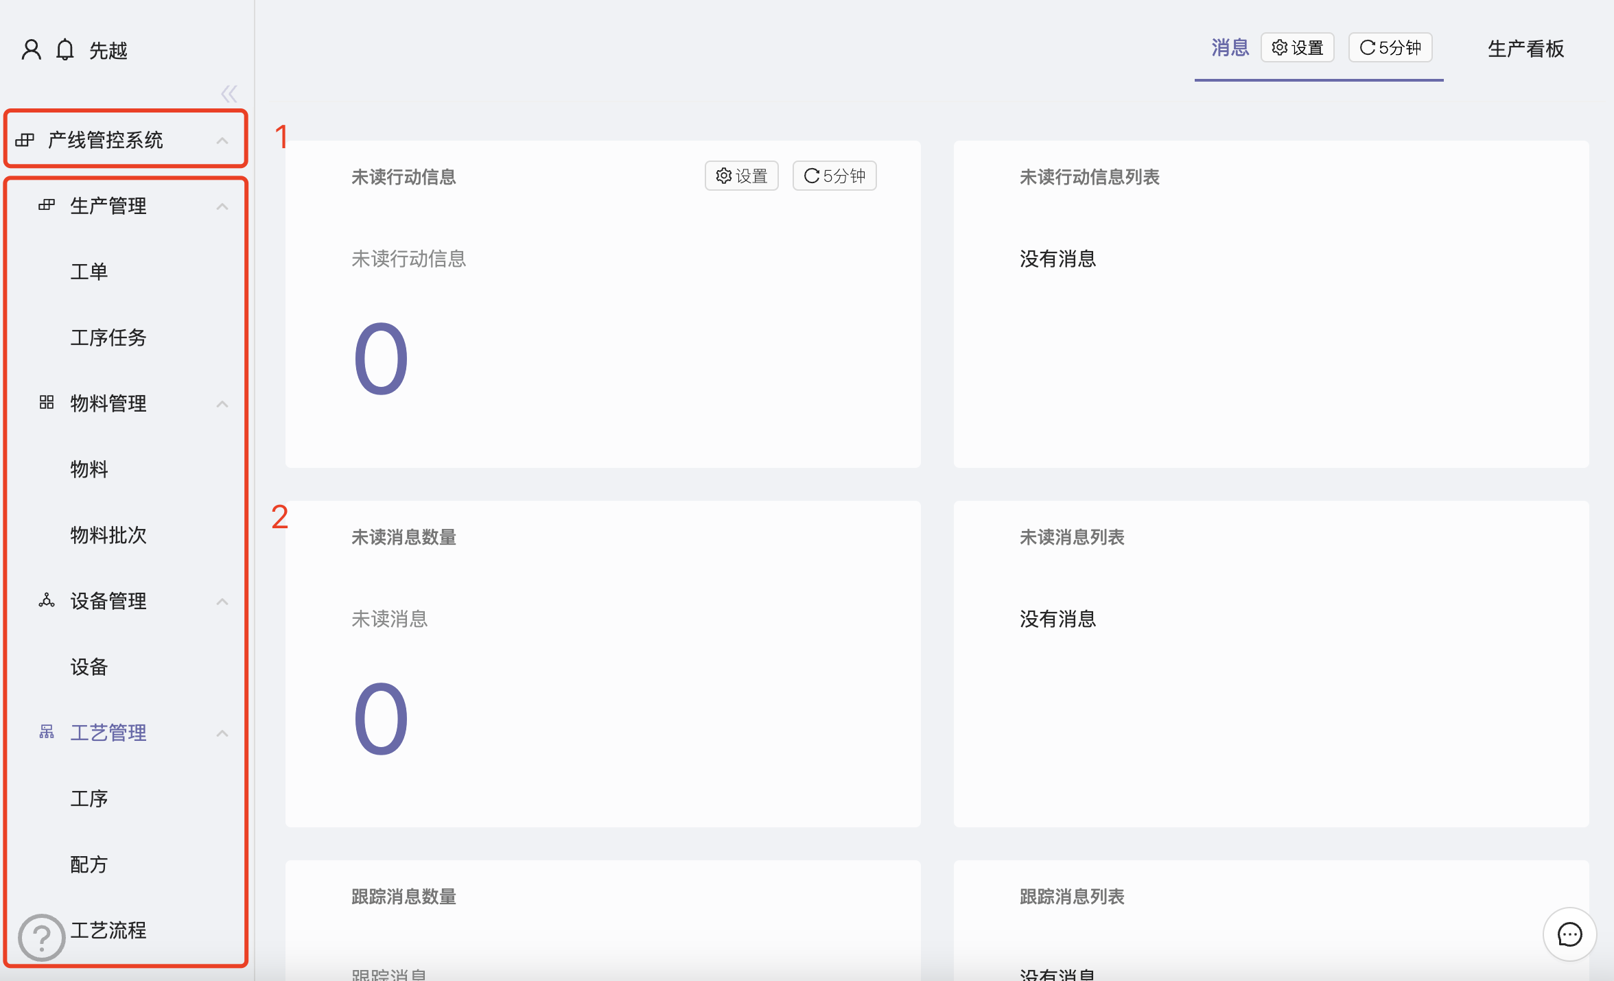
Task: Click the 工艺管理 hierarchy icon
Action: [47, 732]
